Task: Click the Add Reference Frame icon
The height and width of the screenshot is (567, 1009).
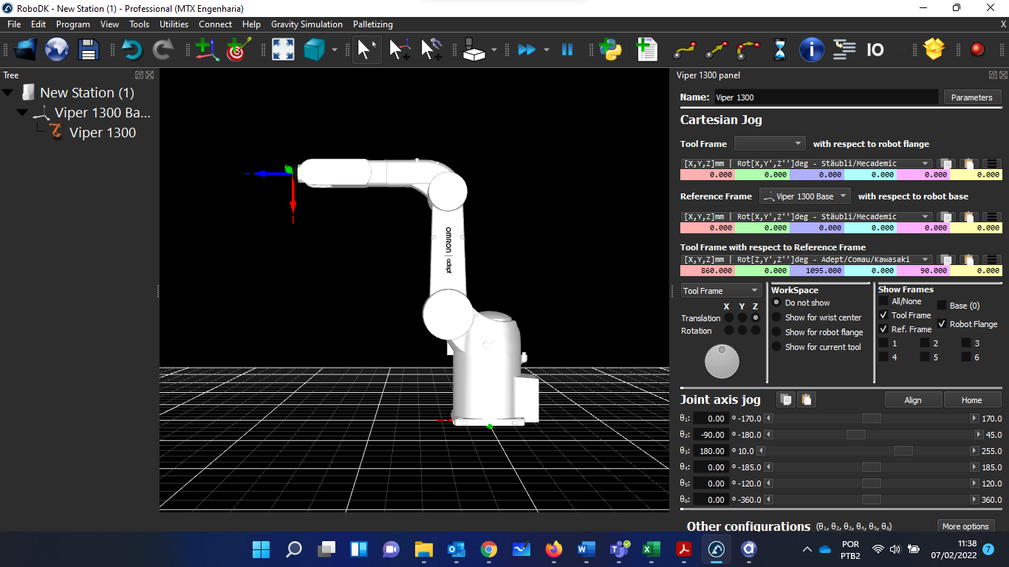Action: pyautogui.click(x=206, y=50)
